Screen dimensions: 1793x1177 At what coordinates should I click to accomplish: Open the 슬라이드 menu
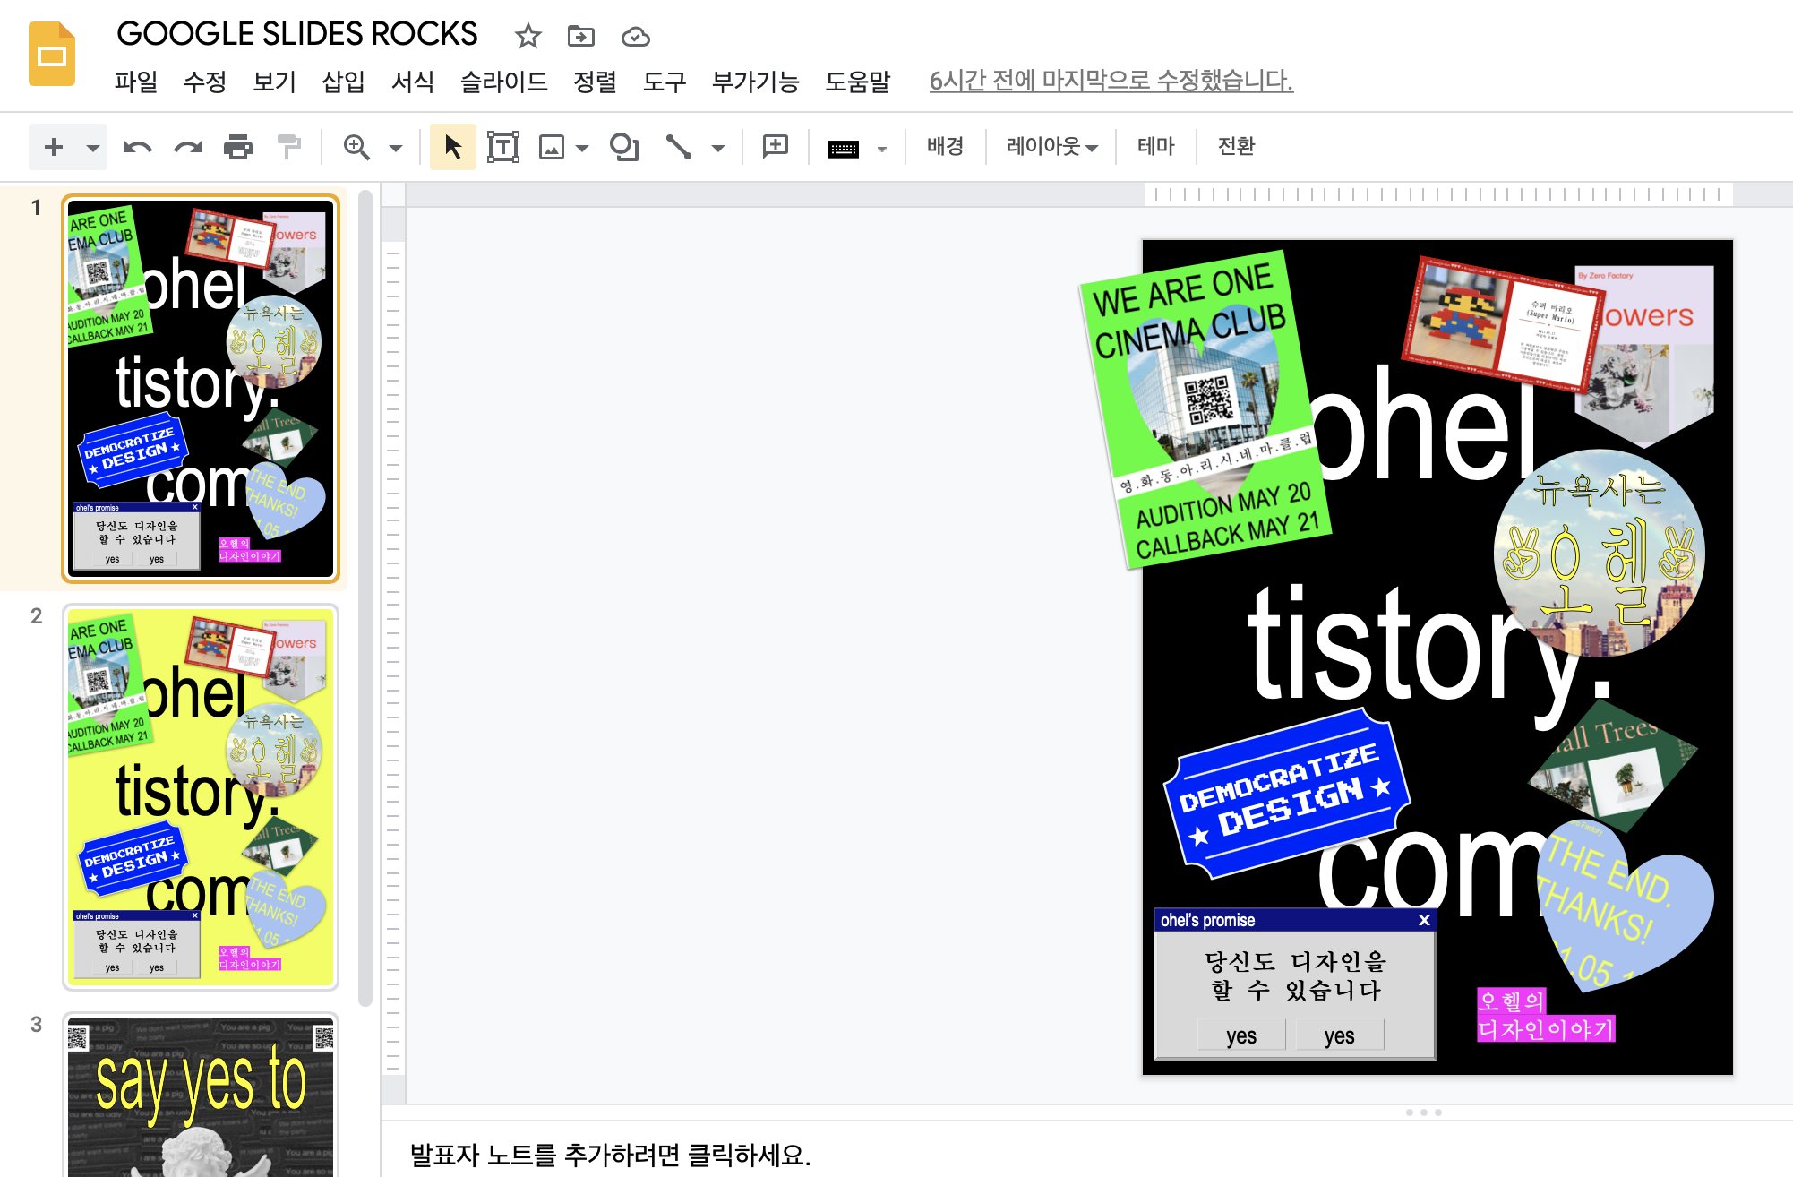(x=503, y=82)
